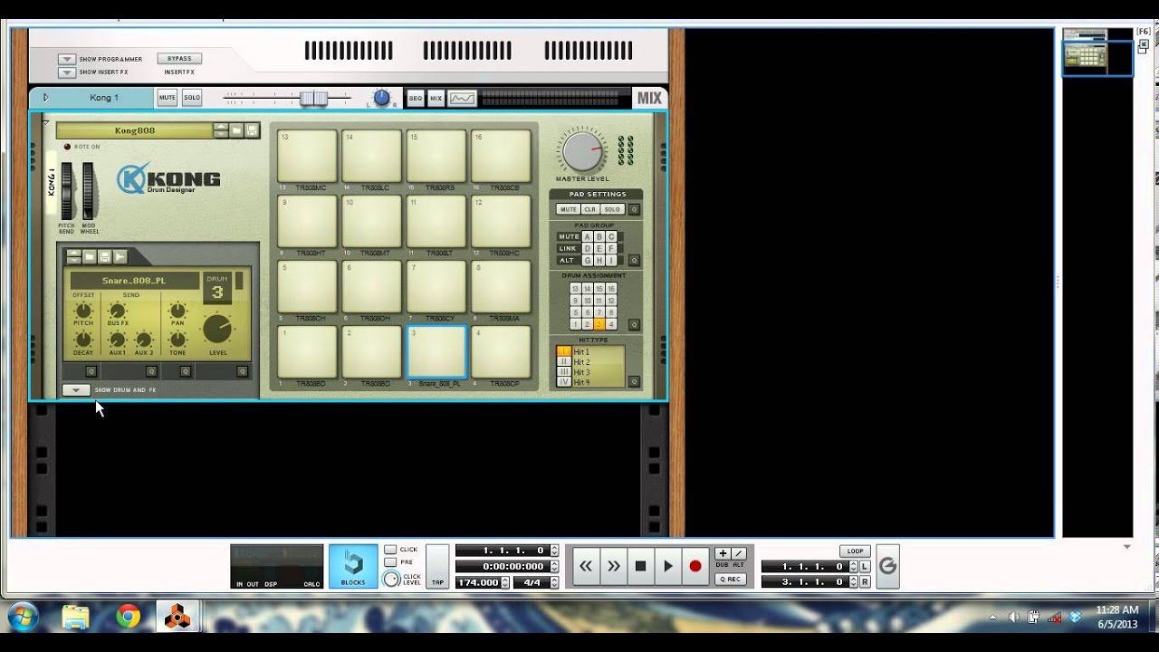Click the volume icon in system tray

(1013, 618)
